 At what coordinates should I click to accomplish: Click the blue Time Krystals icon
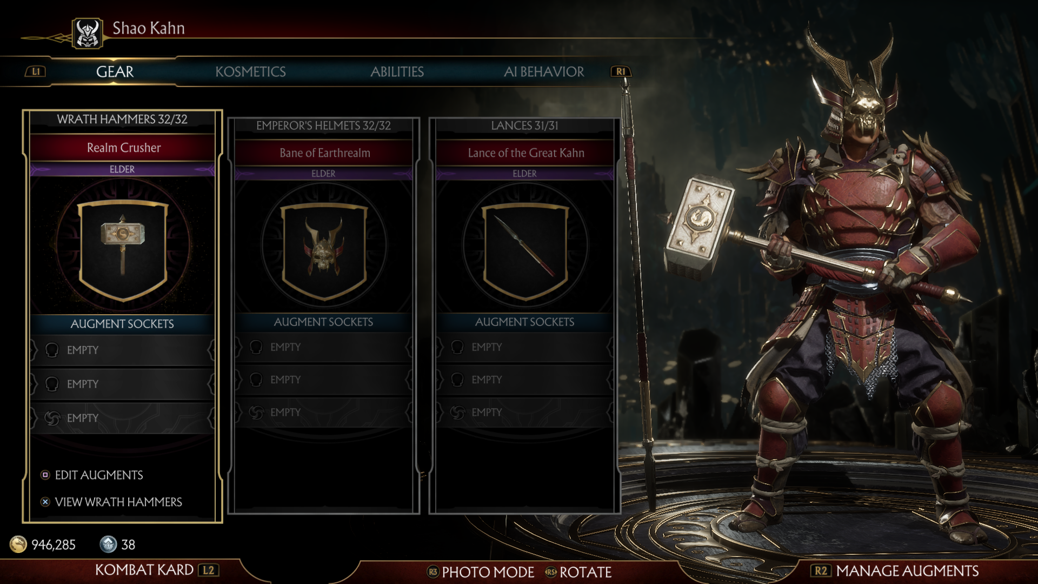[108, 544]
